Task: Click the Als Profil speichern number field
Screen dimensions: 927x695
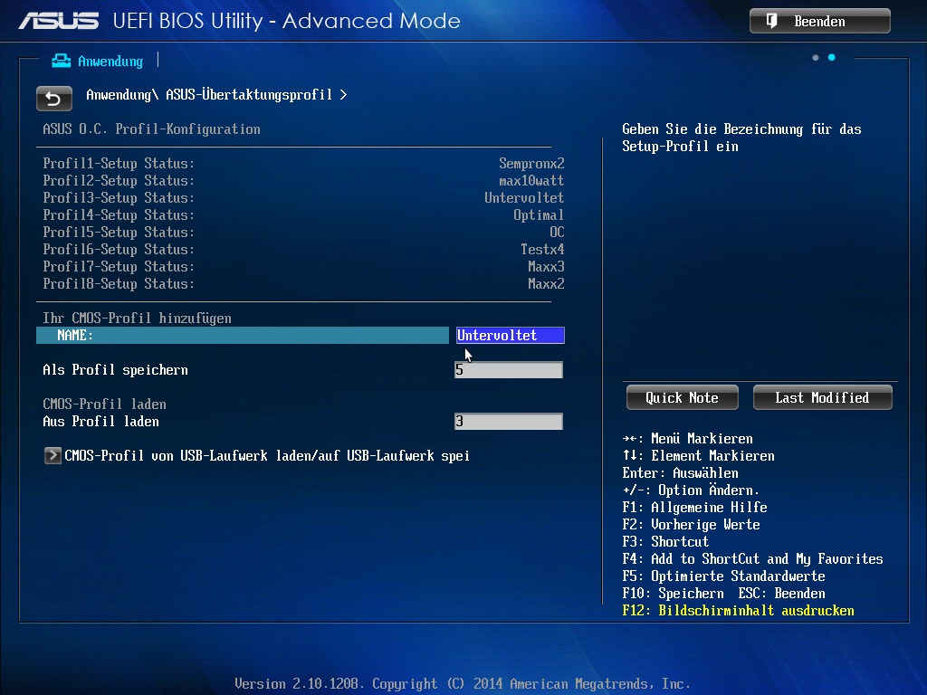Action: point(509,370)
